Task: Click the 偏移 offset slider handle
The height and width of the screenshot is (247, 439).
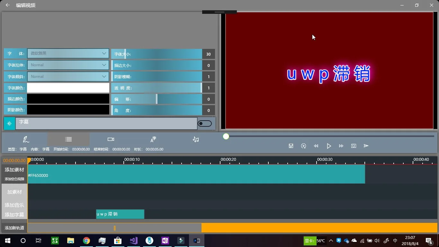Action: [157, 99]
